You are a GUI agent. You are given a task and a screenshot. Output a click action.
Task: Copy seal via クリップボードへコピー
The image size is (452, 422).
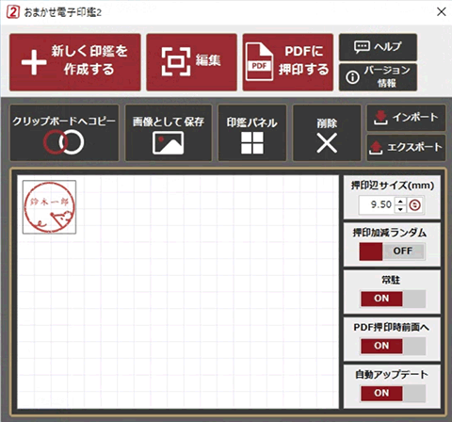[x=64, y=133]
